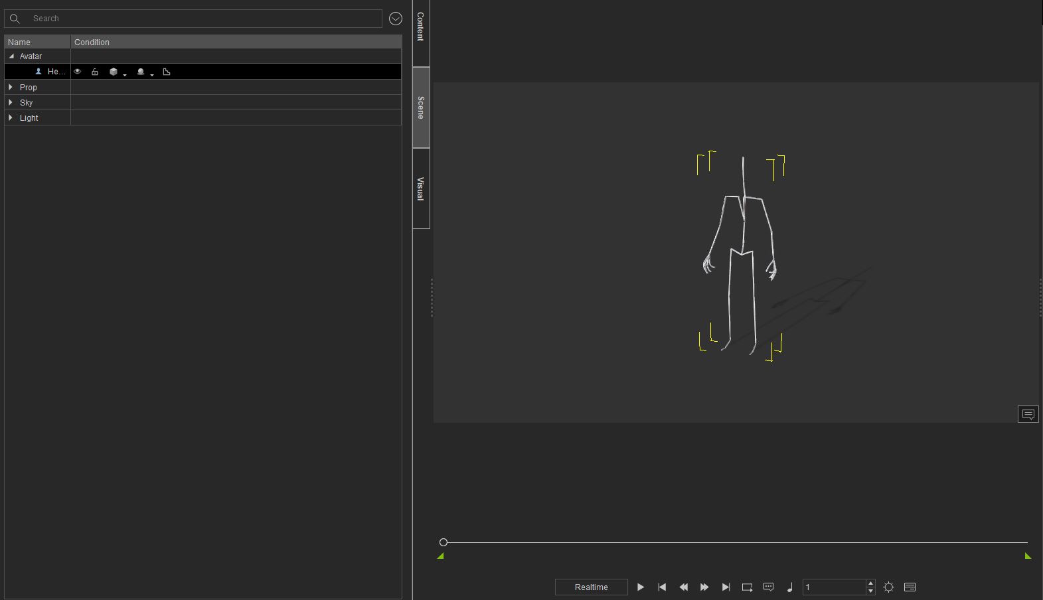1043x600 pixels.
Task: Toggle avatar visibility eye icon
Action: click(78, 72)
